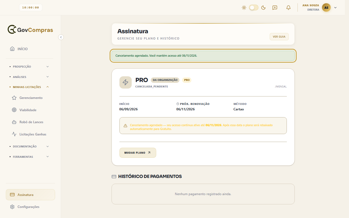Expand the user account menu chevron

pos(335,8)
